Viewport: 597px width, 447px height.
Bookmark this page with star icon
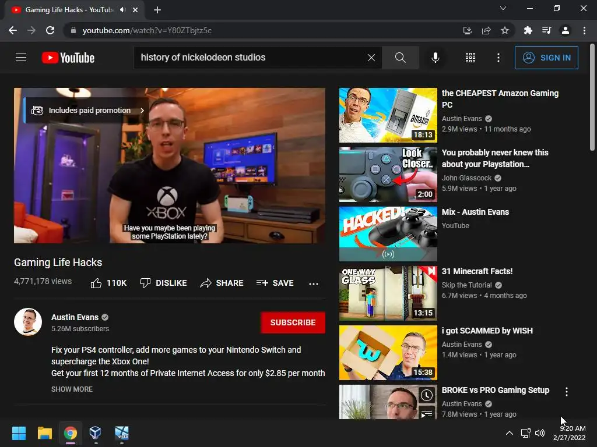(504, 30)
